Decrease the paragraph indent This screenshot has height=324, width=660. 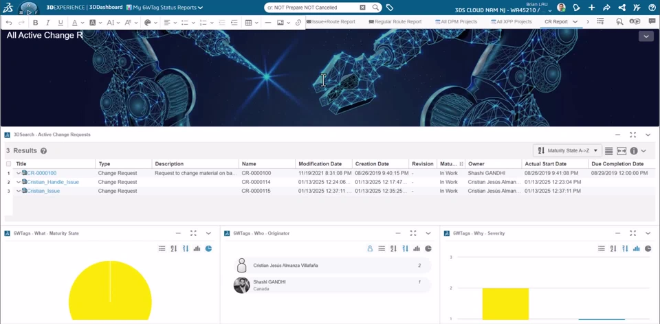tap(222, 23)
